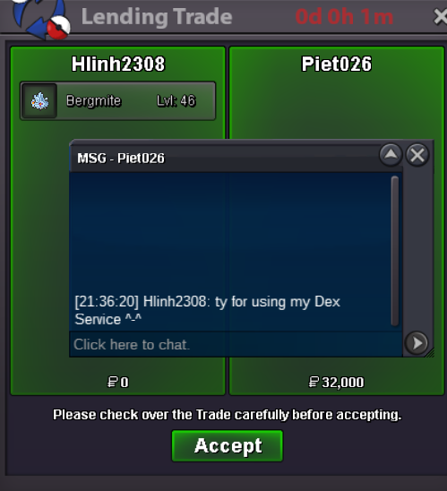Click the Lending Trade arrows and Pokeball icon
The height and width of the screenshot is (491, 447).
click(x=41, y=20)
